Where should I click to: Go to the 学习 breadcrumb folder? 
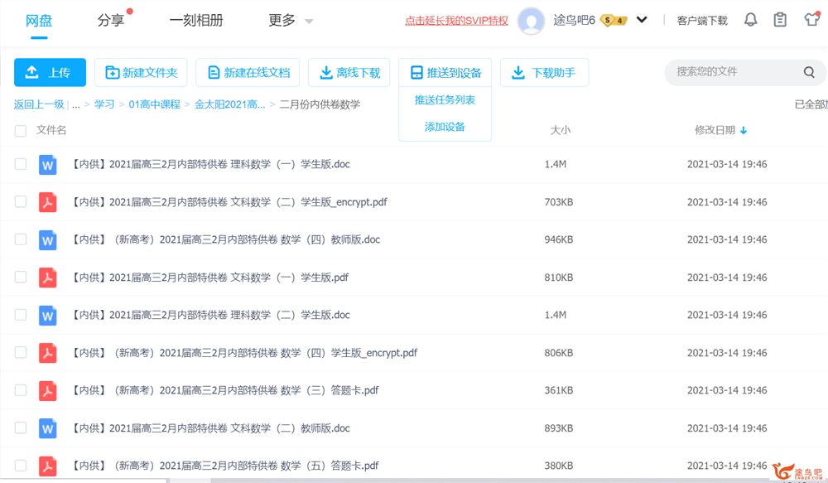104,104
